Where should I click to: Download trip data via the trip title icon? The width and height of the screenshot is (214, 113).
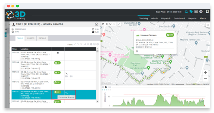14,24
